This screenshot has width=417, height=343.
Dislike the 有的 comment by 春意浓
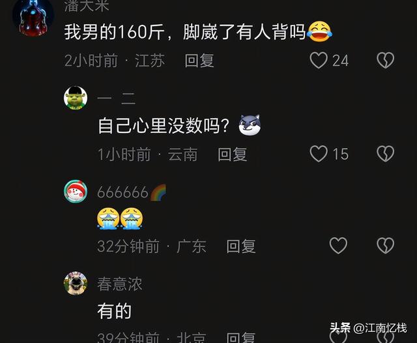pyautogui.click(x=385, y=337)
